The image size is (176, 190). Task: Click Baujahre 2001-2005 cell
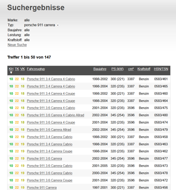tap(100, 166)
